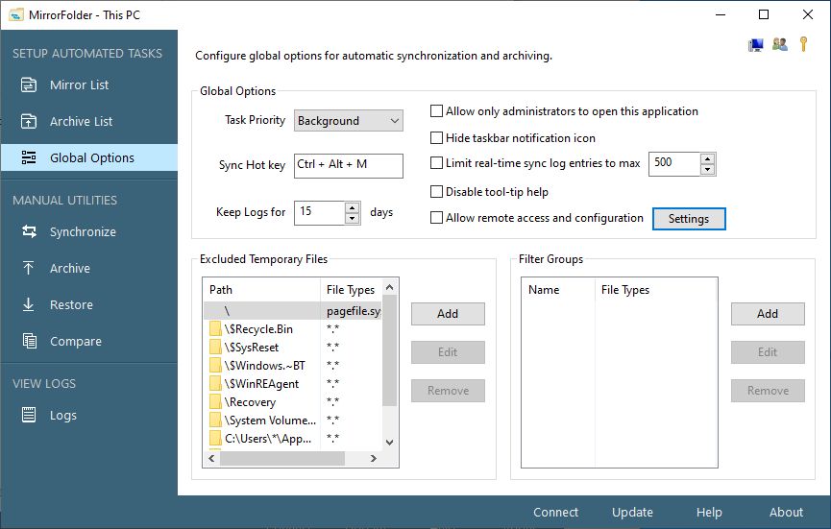Click the max log entries field showing 500
Viewport: 831px width, 529px height.
pos(674,164)
